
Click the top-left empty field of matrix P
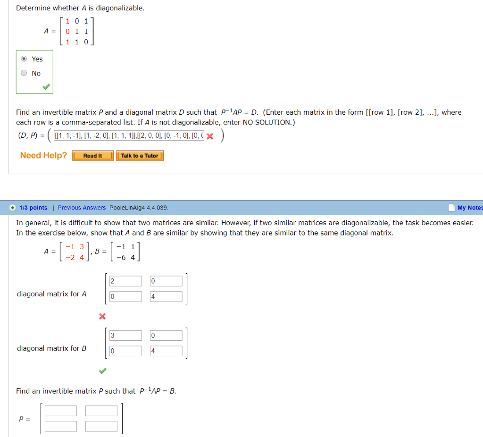click(61, 411)
